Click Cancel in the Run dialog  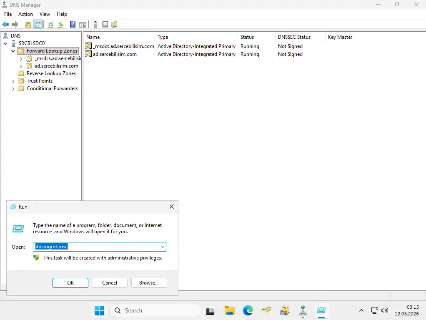(110, 283)
